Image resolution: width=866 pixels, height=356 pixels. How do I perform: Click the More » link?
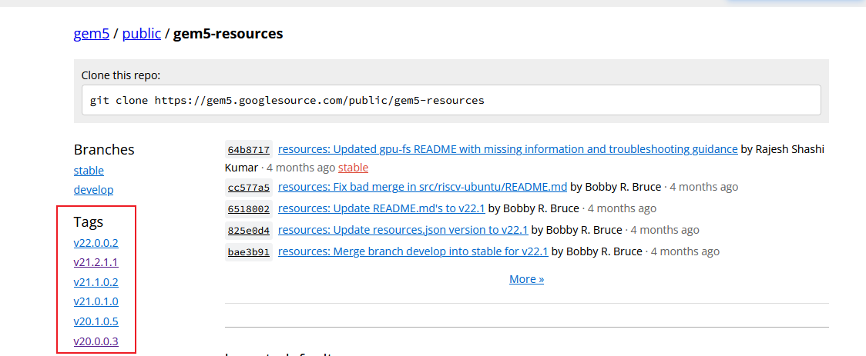click(x=526, y=279)
